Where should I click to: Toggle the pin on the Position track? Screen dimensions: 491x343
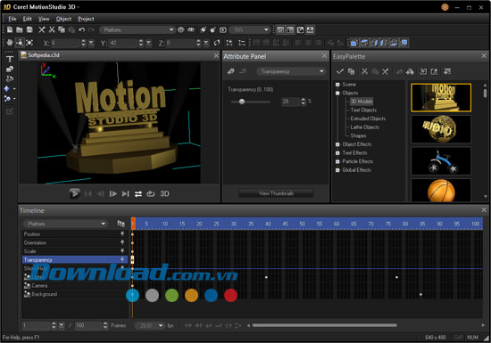(122, 233)
